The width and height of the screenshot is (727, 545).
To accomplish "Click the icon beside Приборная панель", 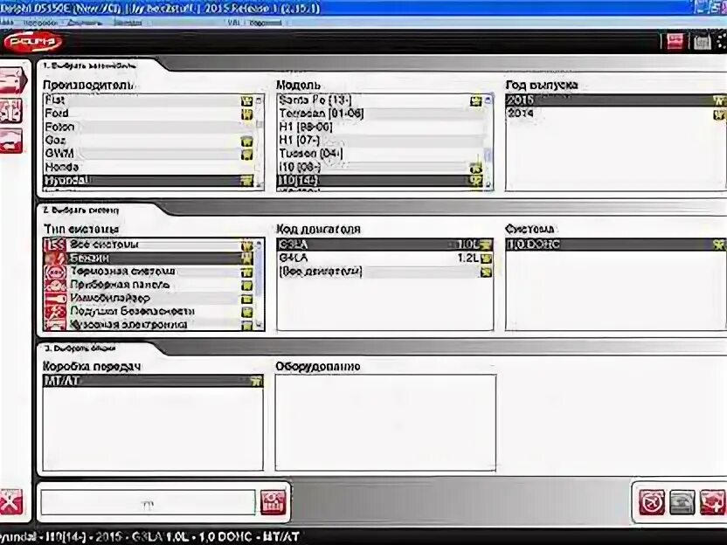I will [55, 285].
